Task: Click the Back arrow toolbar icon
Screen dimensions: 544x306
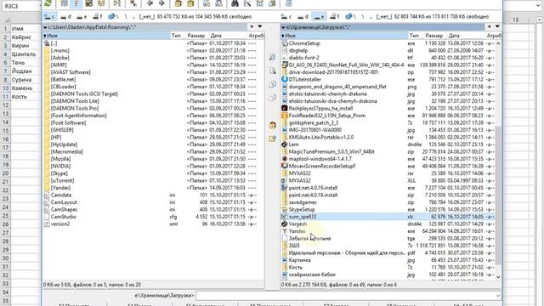Action: pos(150,3)
